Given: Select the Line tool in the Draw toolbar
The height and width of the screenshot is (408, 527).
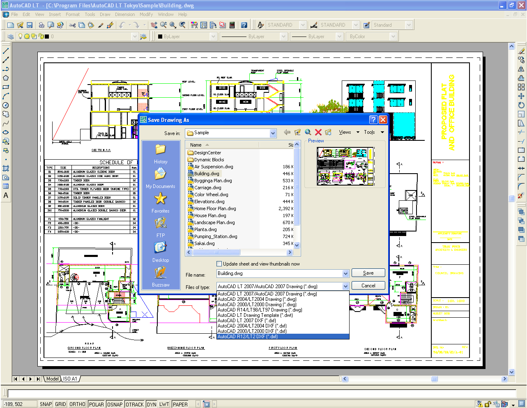Looking at the screenshot, I should click(6, 51).
